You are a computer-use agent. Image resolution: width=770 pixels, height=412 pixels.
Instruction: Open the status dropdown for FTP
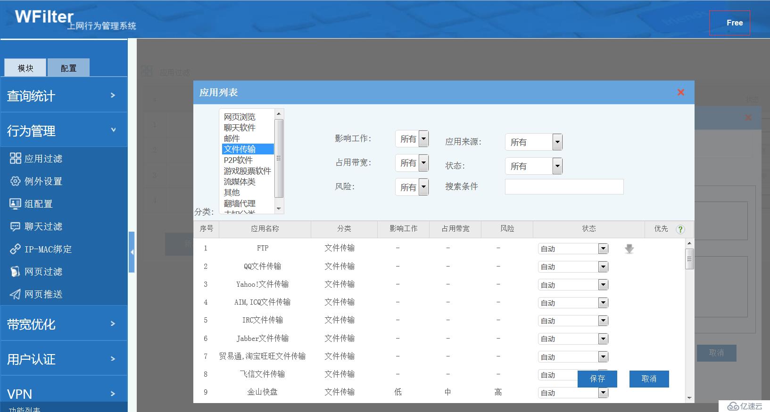point(573,249)
